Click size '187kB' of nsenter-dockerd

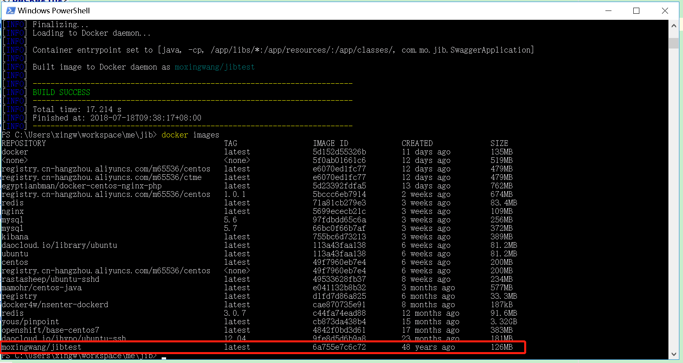[502, 305]
